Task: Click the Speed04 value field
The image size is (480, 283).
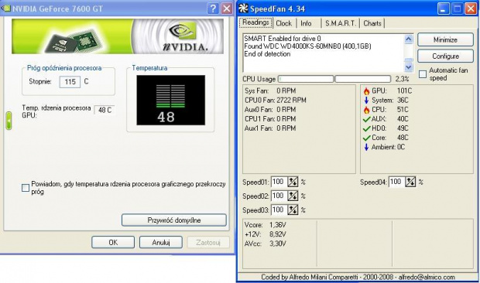Action: 396,182
